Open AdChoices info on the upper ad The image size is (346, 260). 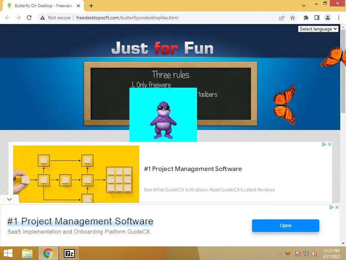coord(324,144)
